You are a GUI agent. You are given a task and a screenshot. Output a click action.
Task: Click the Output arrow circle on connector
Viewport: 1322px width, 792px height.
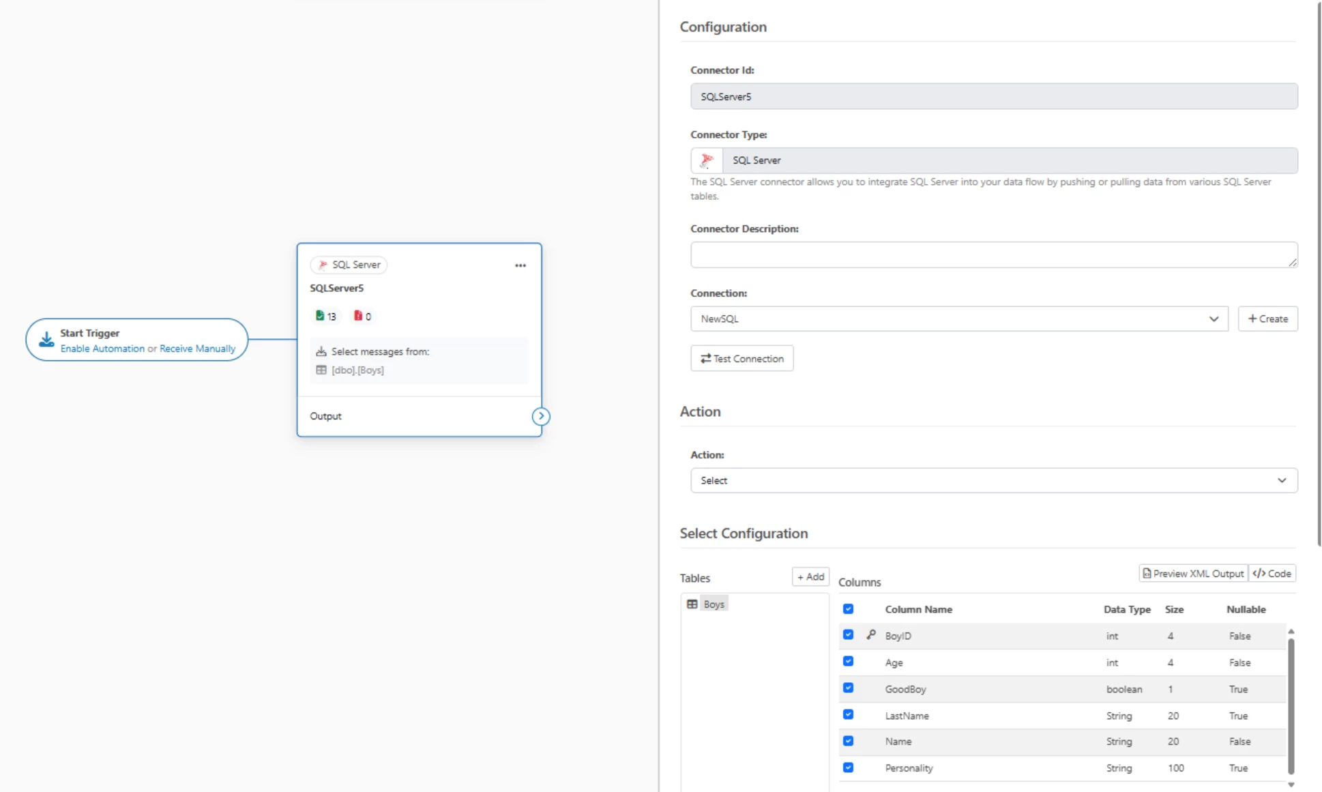541,416
